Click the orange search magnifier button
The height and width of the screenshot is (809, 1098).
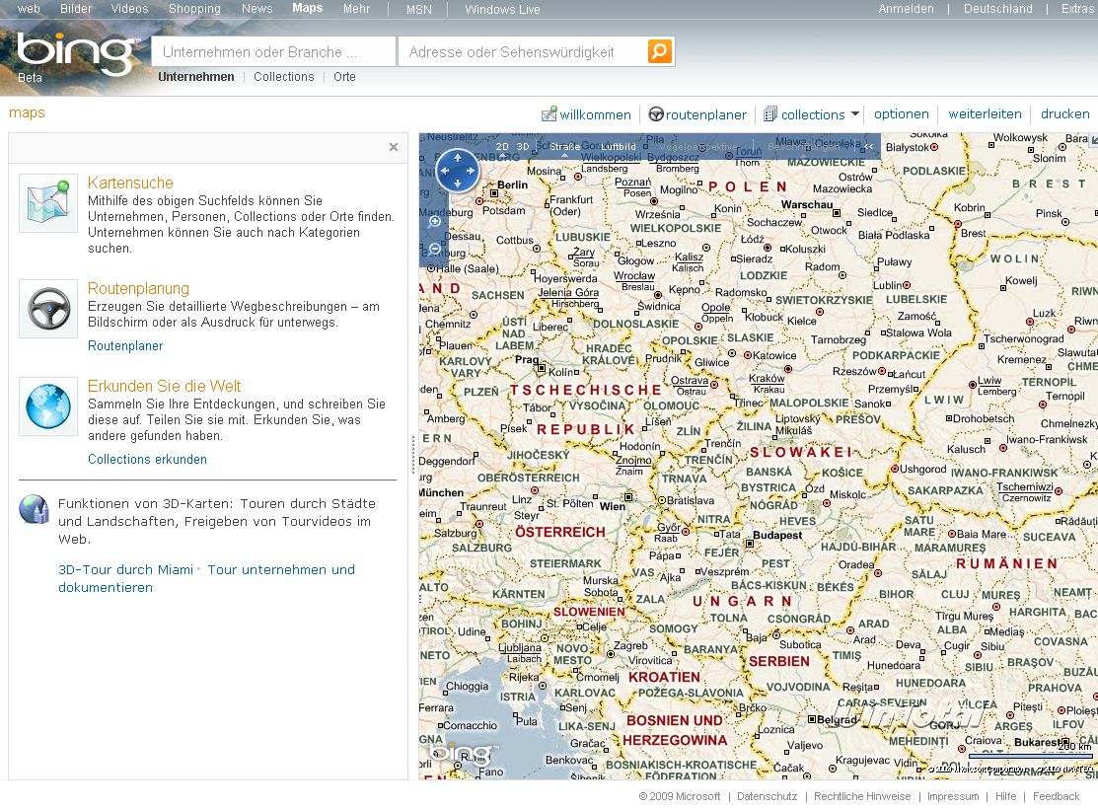click(x=660, y=51)
